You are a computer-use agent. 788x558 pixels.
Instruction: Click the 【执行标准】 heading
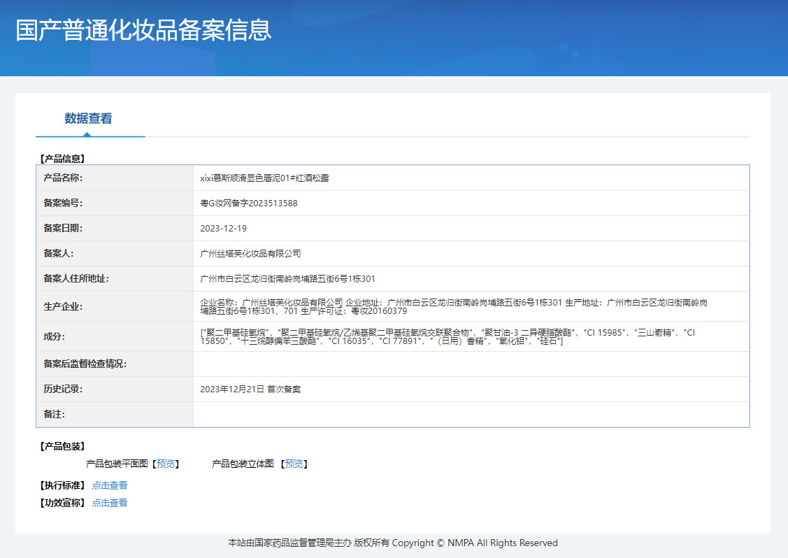62,485
